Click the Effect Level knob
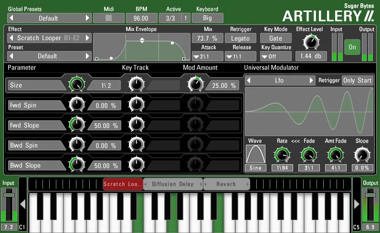Image resolution: width=380 pixels, height=233 pixels. pyautogui.click(x=310, y=42)
